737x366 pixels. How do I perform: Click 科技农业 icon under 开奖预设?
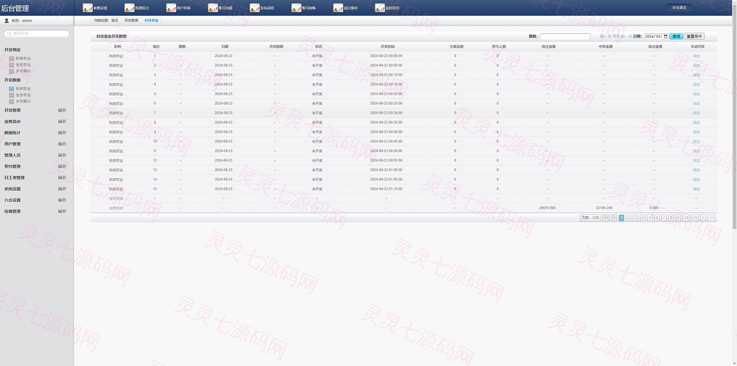click(x=12, y=58)
